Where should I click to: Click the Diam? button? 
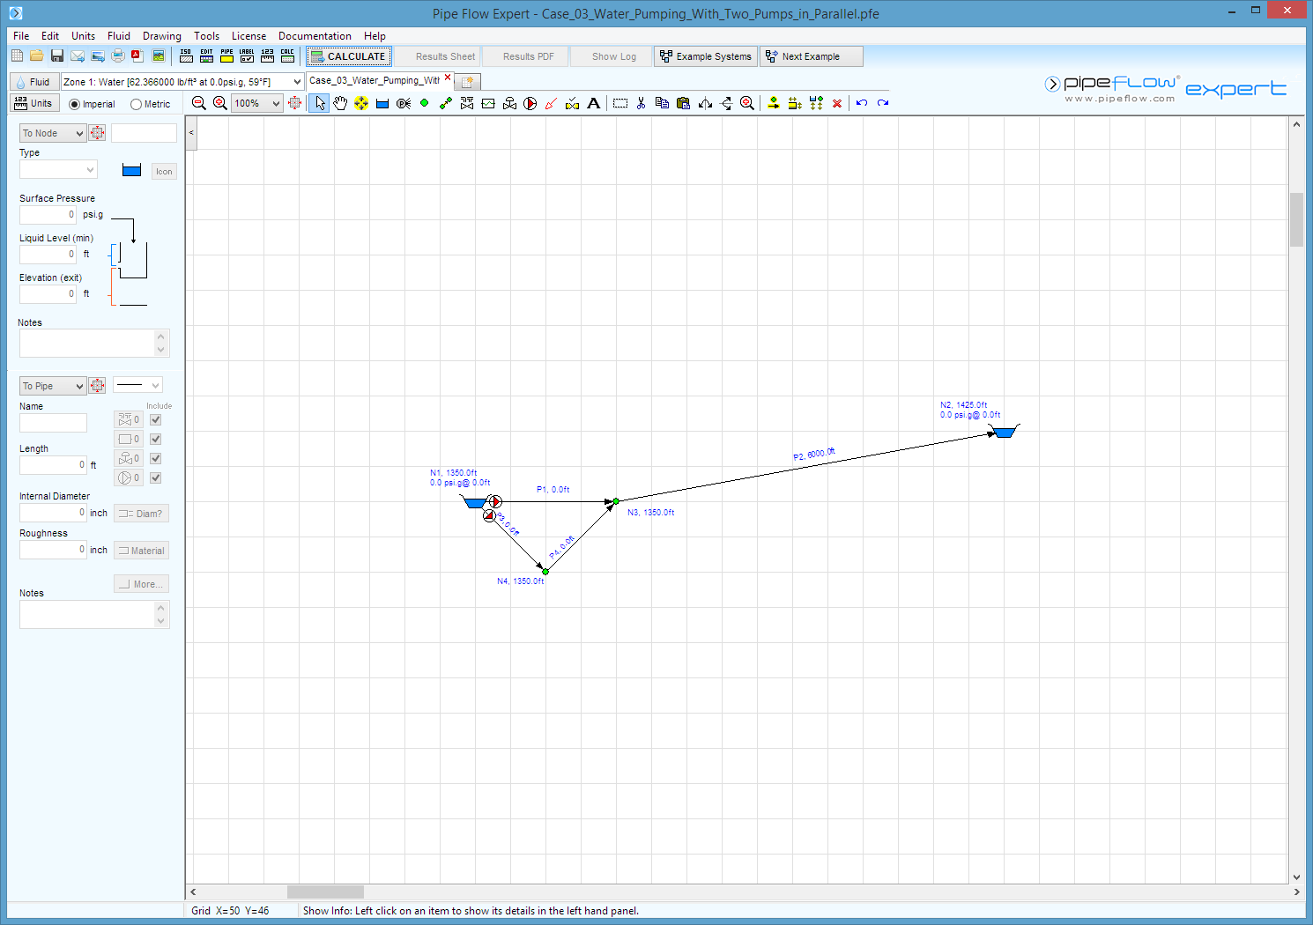click(141, 514)
